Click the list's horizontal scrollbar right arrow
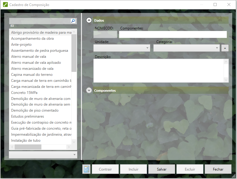 pyautogui.click(x=69, y=147)
